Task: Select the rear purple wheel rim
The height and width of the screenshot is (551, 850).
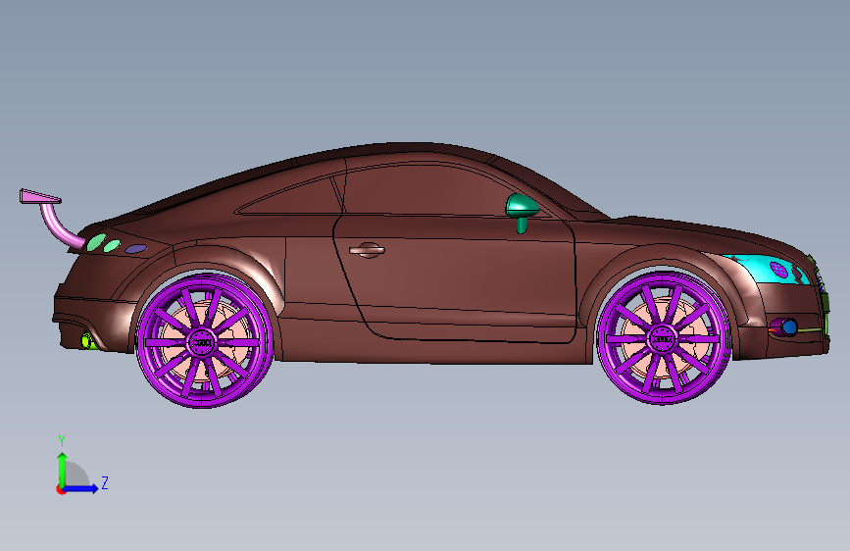Action: (x=204, y=340)
